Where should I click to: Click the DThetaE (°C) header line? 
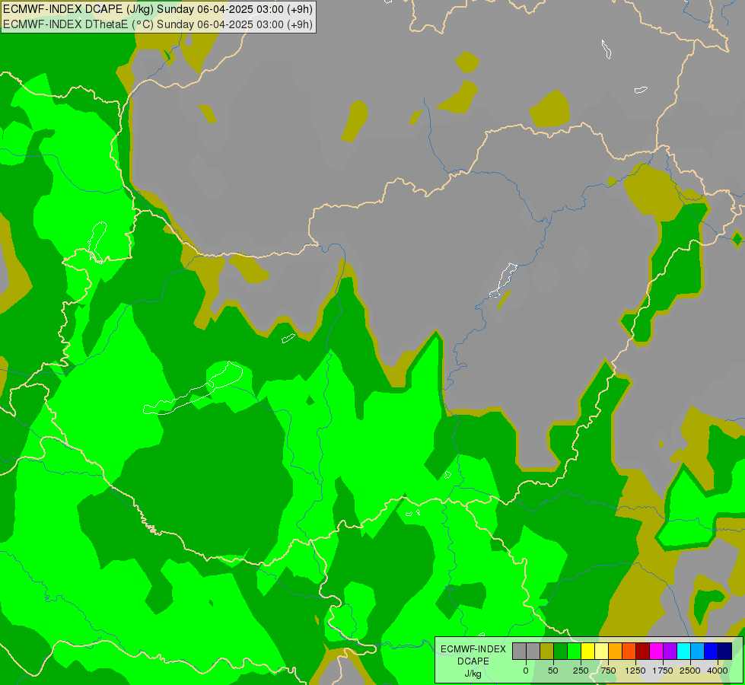pyautogui.click(x=158, y=24)
